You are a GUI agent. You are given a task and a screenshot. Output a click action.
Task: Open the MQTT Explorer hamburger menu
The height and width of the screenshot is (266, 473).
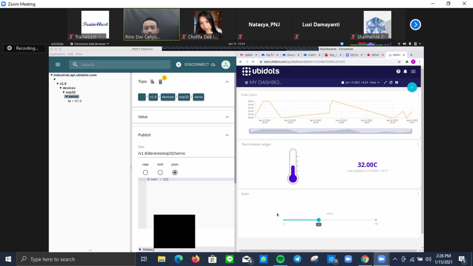(x=58, y=64)
